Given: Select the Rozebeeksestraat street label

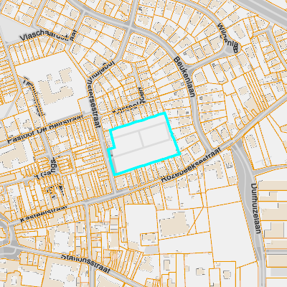Looking at the screenshot, I should click(x=191, y=166).
